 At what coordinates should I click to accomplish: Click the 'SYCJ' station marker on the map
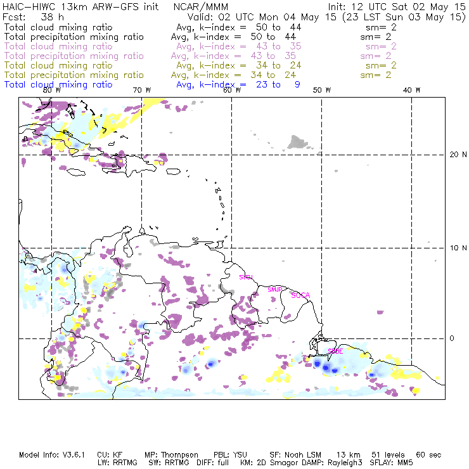(x=246, y=277)
